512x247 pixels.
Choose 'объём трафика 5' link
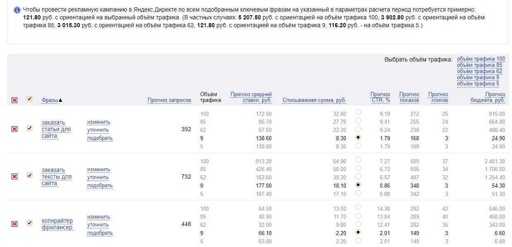(x=478, y=84)
